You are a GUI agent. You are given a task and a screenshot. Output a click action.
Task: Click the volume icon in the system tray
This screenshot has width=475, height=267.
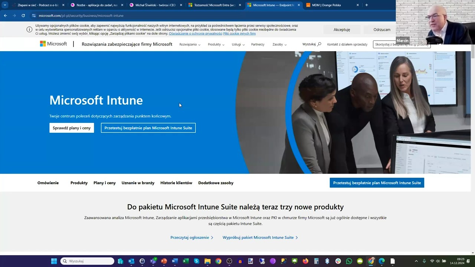pos(438,261)
